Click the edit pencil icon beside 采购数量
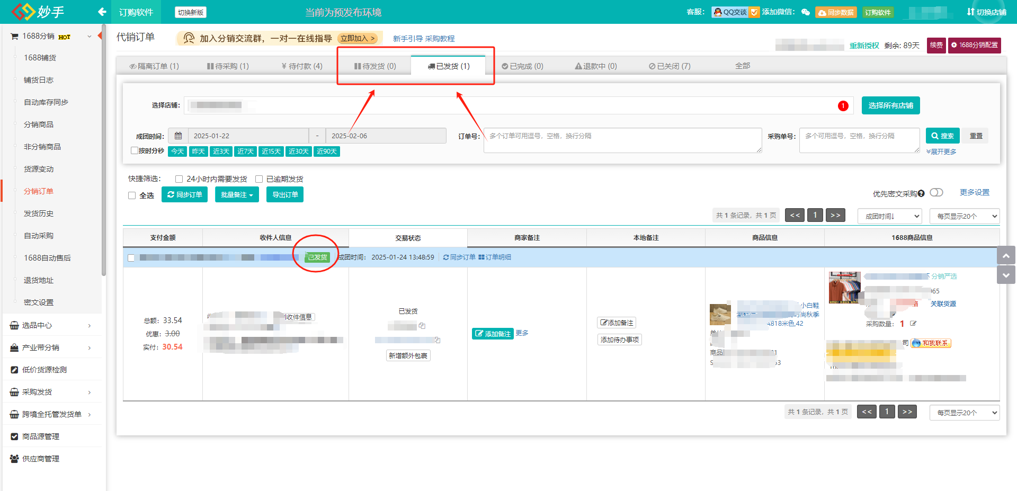1017x491 pixels. pos(913,323)
